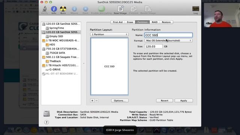Select TheBlack volume
The height and width of the screenshot is (135, 240).
pyautogui.click(x=61, y=61)
